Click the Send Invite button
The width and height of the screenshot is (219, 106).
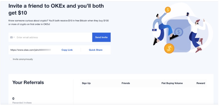point(101,37)
